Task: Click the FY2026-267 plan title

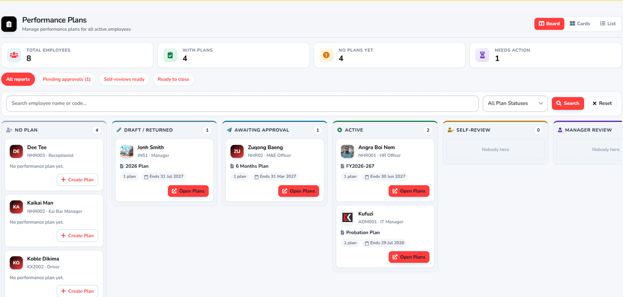Action: (x=360, y=166)
